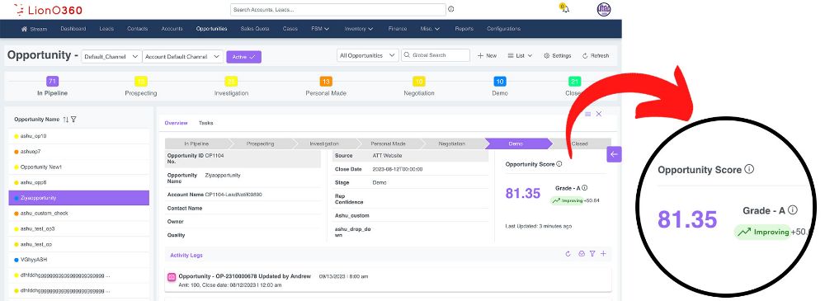Open the Default_Channel dropdown
Image resolution: width=825 pixels, height=301 pixels.
click(x=111, y=57)
